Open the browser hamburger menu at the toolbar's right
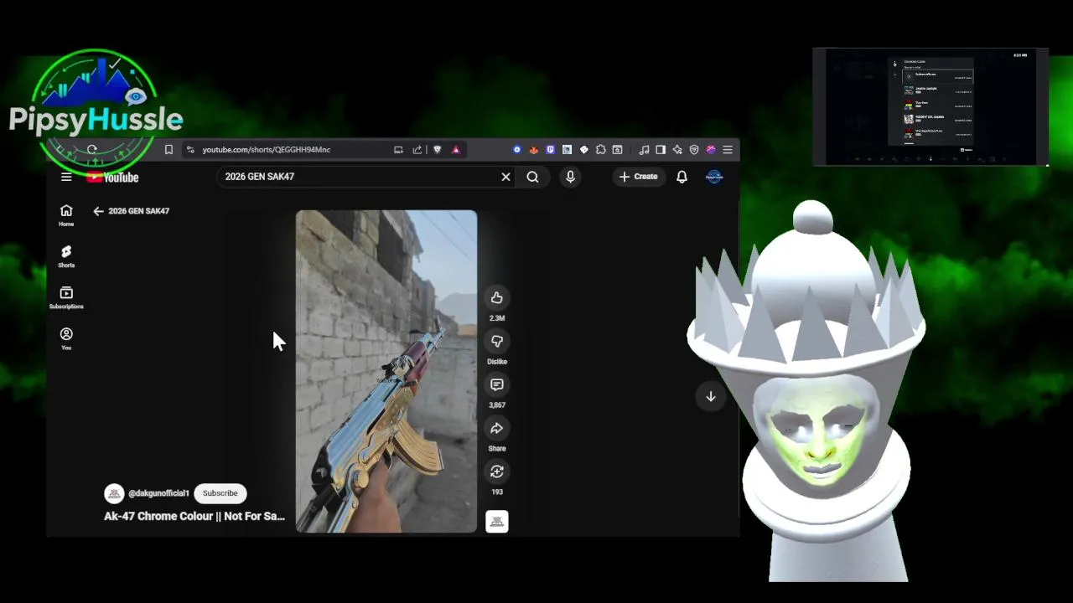The image size is (1073, 603). 728,150
